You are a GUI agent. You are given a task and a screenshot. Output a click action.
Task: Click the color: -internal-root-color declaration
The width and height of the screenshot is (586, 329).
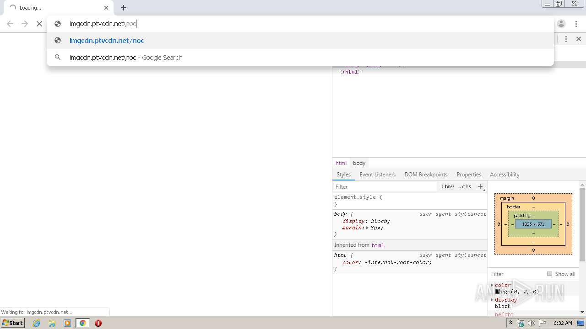pyautogui.click(x=387, y=262)
